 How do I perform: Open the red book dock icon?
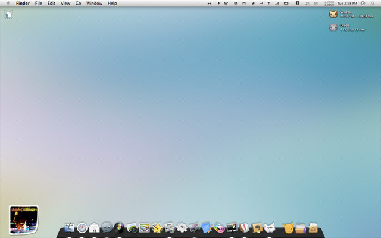(x=244, y=228)
